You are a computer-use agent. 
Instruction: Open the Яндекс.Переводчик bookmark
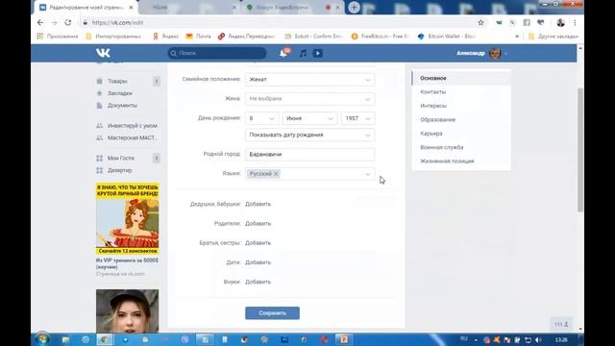click(x=246, y=37)
